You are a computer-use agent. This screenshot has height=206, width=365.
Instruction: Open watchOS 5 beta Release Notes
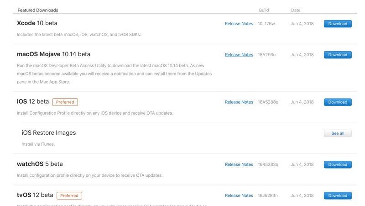pyautogui.click(x=239, y=164)
